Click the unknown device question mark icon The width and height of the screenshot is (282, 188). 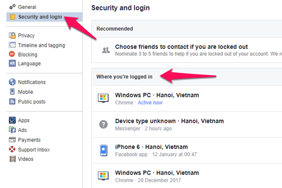[102, 125]
